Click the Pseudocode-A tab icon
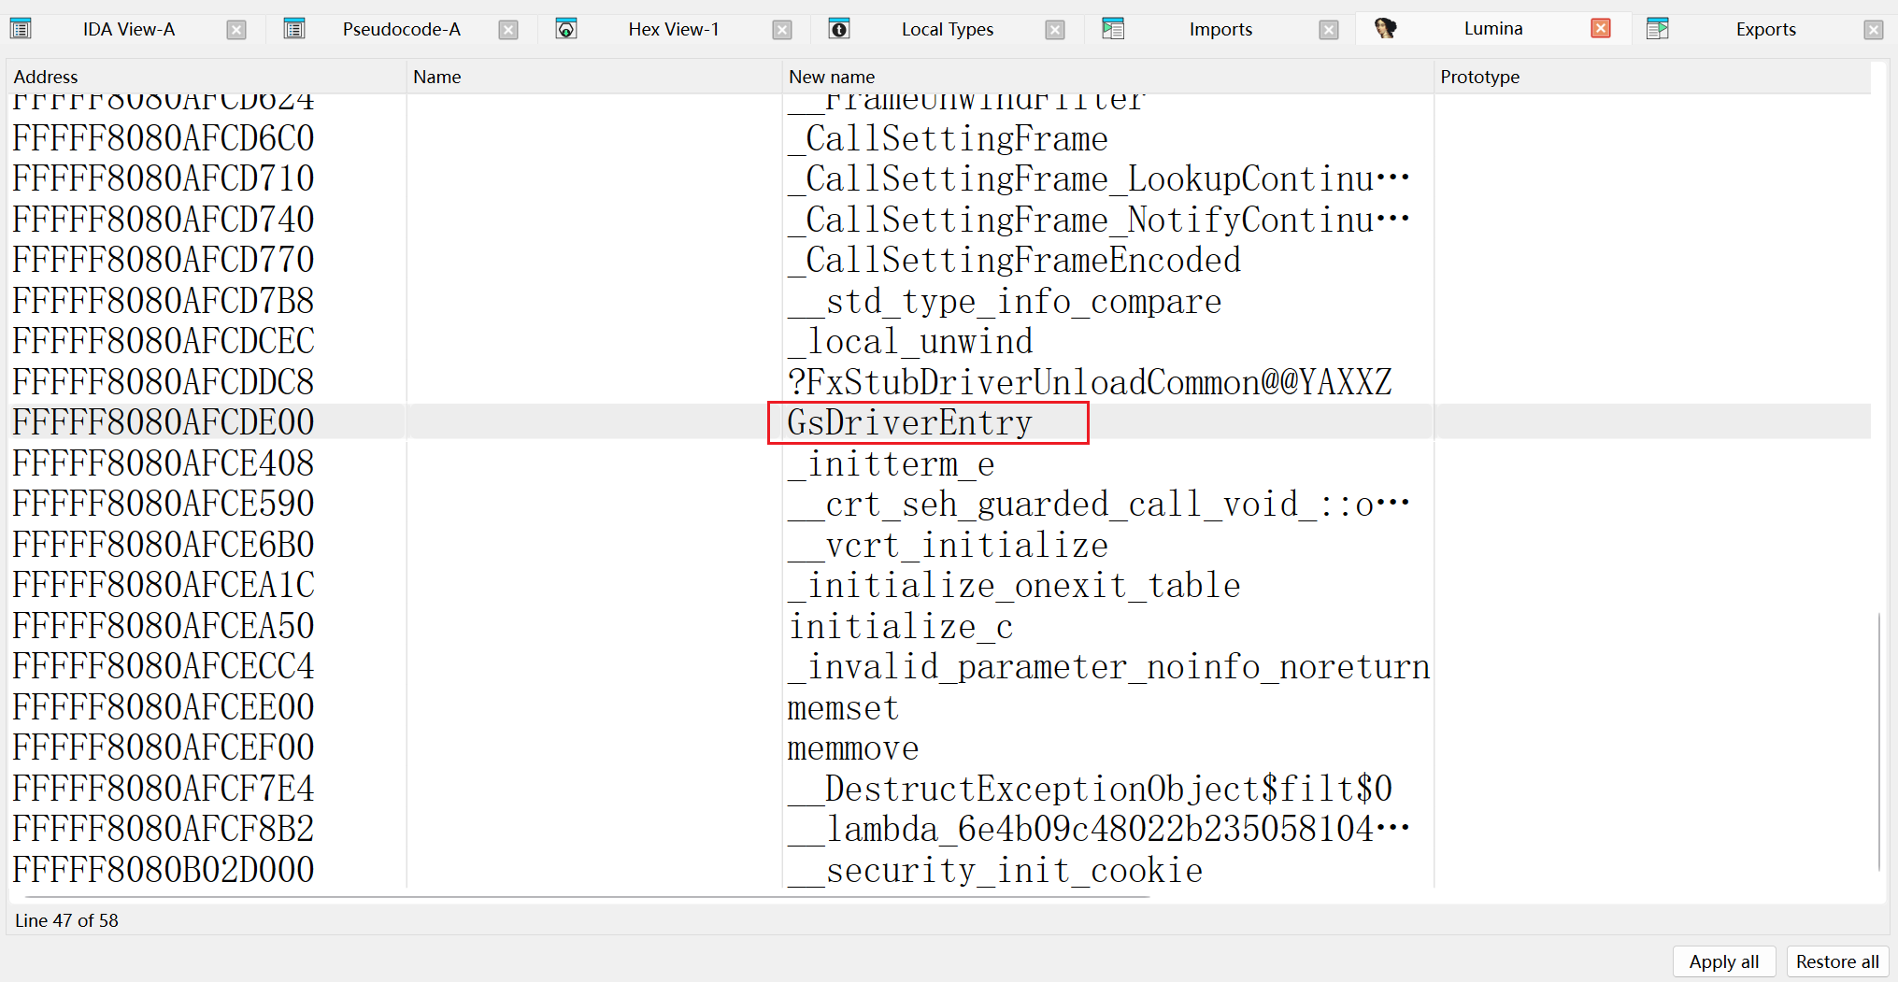Viewport: 1898px width, 982px height. [294, 29]
